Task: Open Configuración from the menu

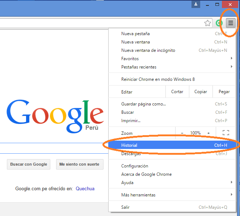Action: click(x=172, y=166)
